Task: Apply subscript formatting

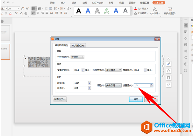Action: pos(21,13)
